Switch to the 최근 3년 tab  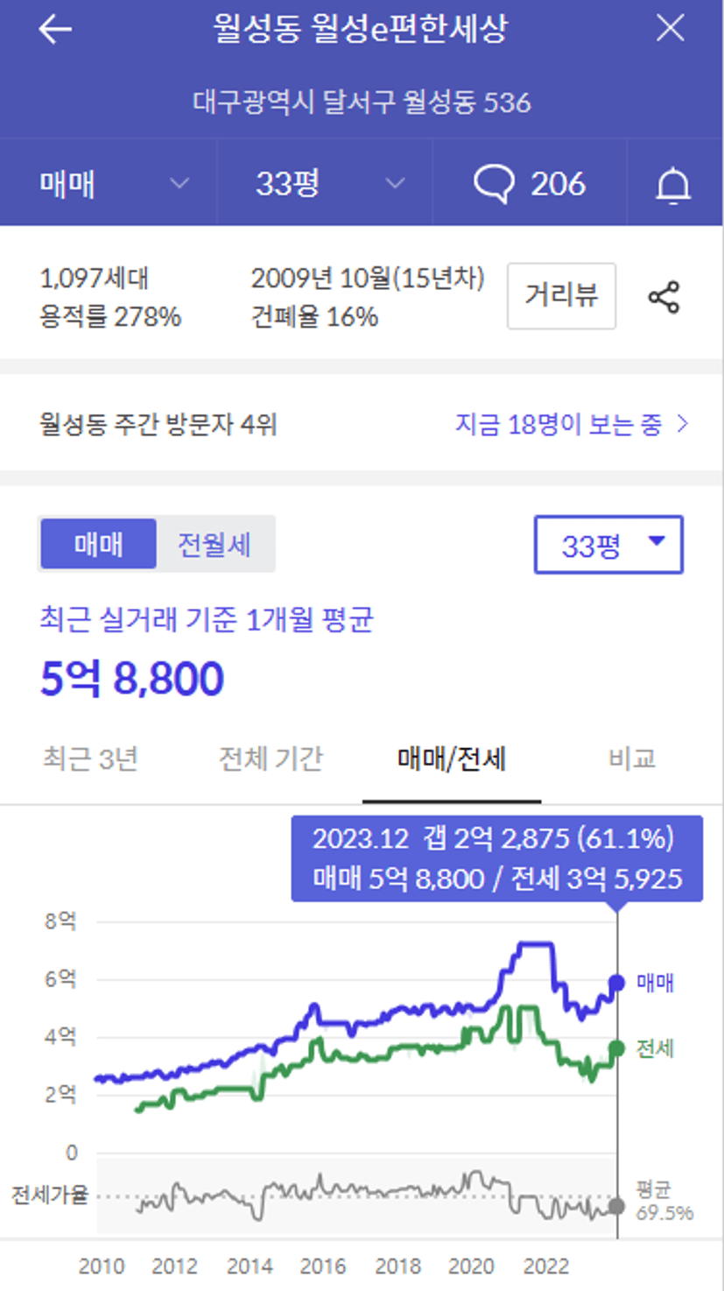pos(90,758)
